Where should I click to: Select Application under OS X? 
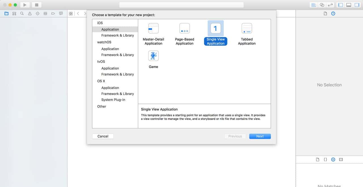pos(110,88)
